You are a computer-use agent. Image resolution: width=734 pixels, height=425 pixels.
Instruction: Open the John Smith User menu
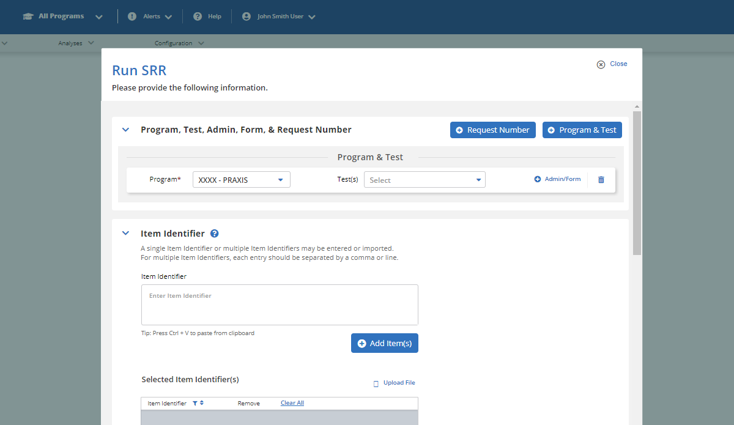[x=279, y=17]
